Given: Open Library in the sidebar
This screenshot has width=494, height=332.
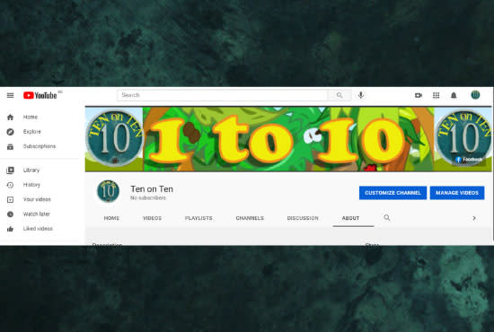Looking at the screenshot, I should pyautogui.click(x=31, y=170).
